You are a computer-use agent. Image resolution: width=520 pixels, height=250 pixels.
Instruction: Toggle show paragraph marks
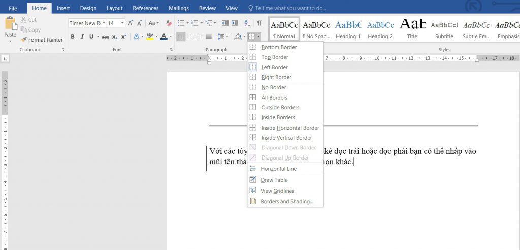259,23
